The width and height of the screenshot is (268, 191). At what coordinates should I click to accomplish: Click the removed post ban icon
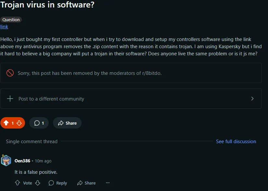pos(10,73)
